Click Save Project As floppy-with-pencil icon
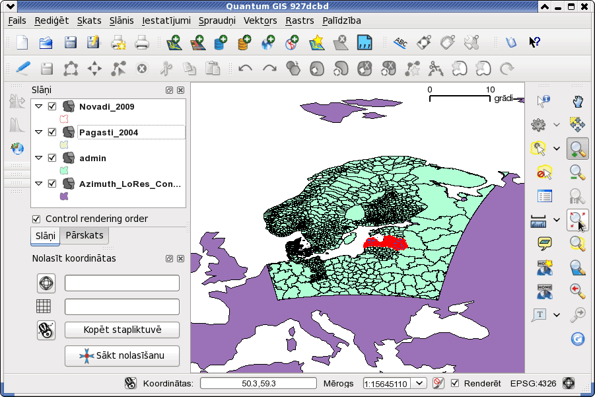 [93, 42]
